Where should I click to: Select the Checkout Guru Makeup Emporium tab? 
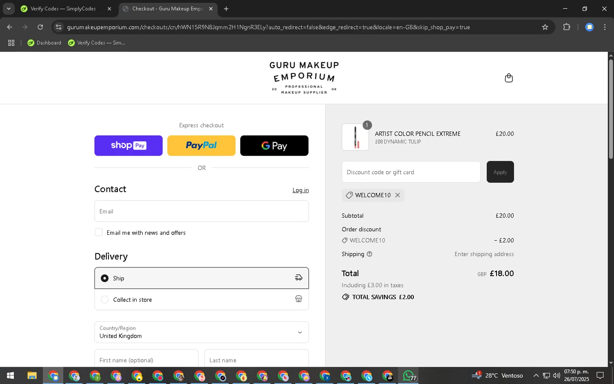click(167, 9)
